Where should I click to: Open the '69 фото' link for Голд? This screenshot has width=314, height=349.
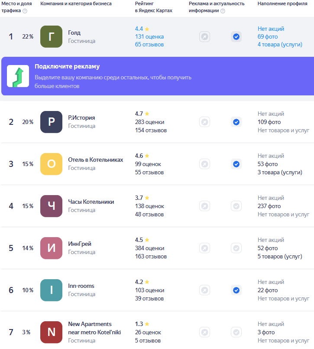pyautogui.click(x=268, y=37)
